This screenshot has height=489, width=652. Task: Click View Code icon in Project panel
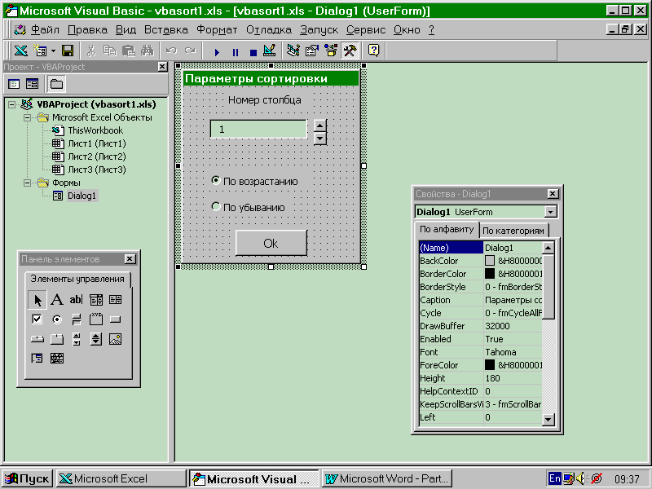coord(14,84)
